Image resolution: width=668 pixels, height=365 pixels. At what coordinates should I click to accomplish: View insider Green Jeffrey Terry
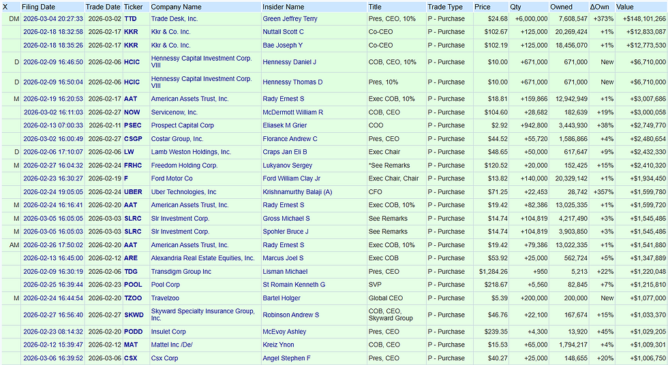tap(290, 18)
